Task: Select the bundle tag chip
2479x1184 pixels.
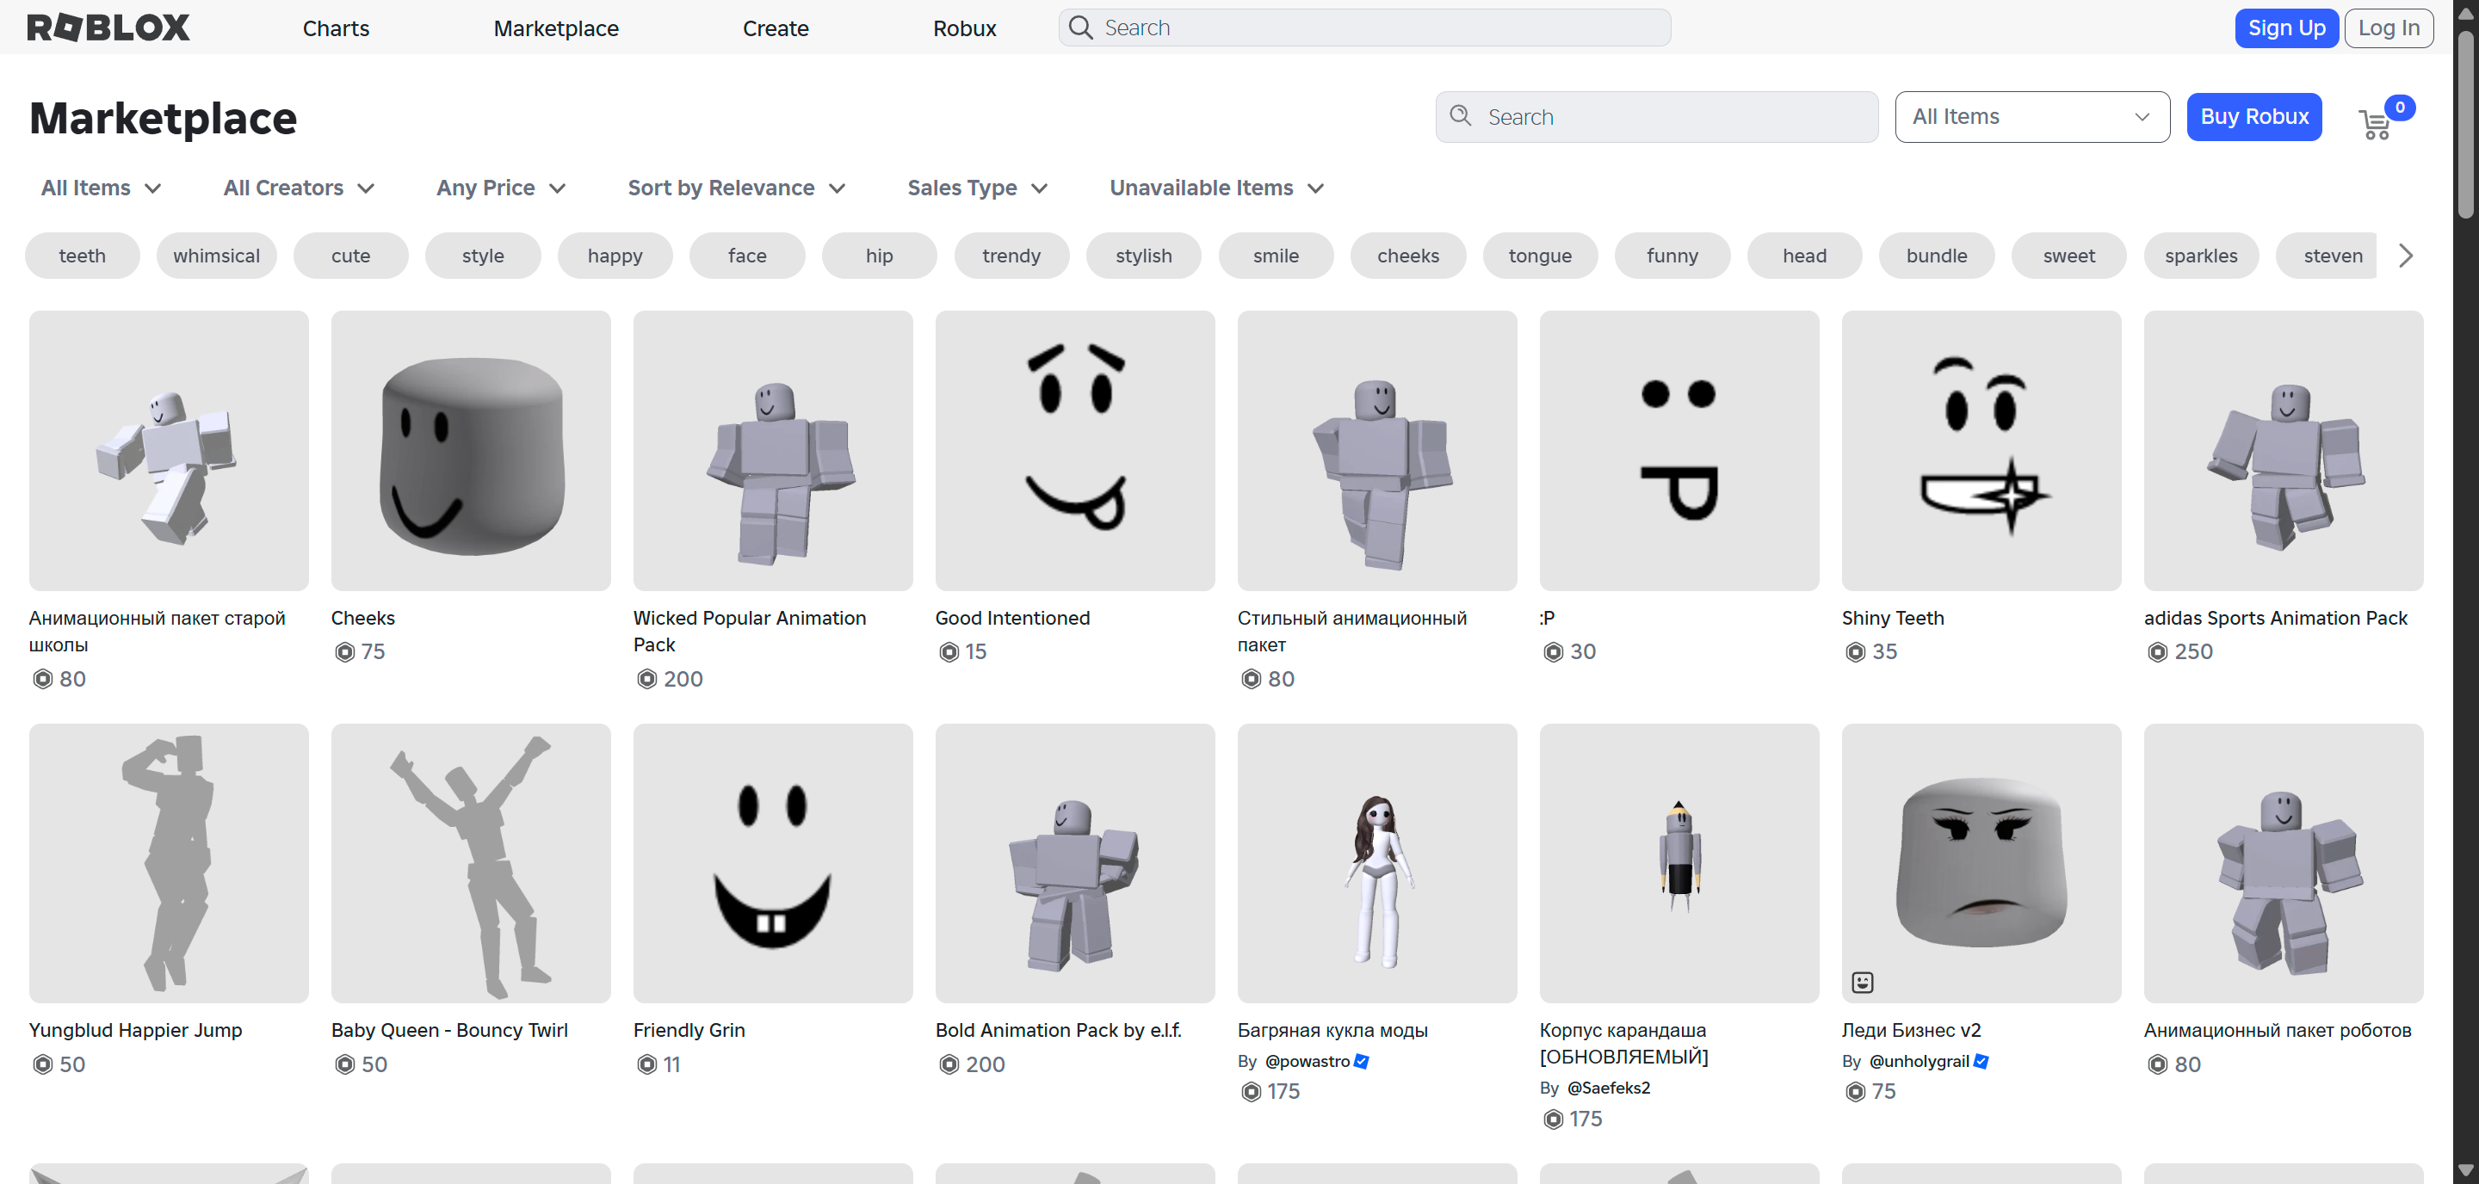Action: coord(1938,256)
